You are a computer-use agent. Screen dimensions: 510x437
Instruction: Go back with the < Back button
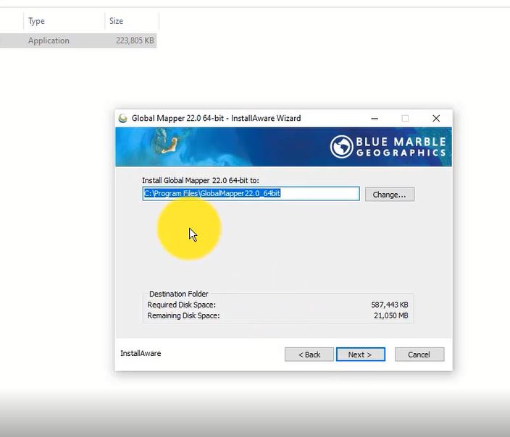click(x=309, y=354)
